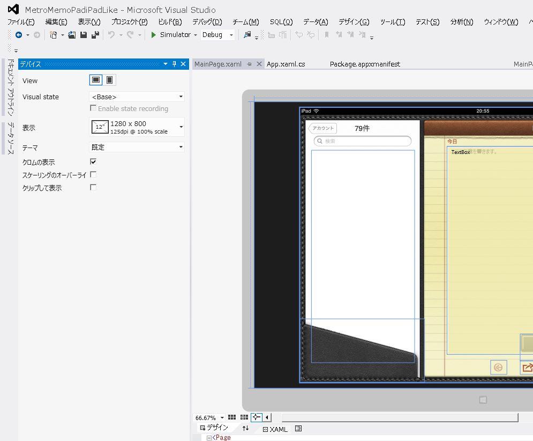The width and height of the screenshot is (533, 441).
Task: Select landscape orientation View icon
Action: 96,80
